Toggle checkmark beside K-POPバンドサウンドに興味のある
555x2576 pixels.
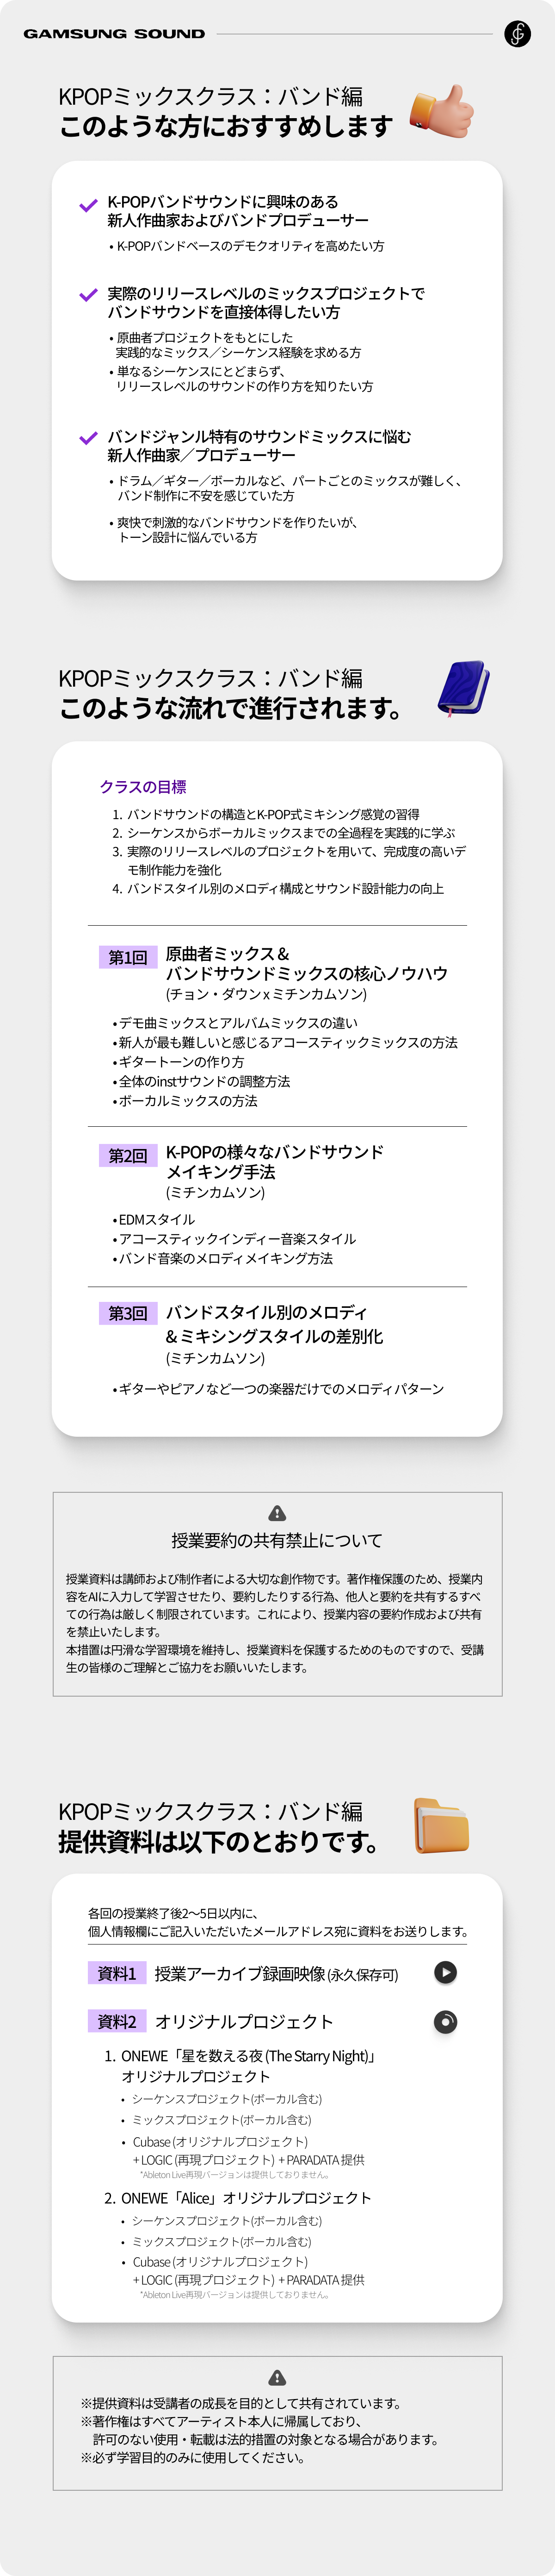pyautogui.click(x=88, y=206)
